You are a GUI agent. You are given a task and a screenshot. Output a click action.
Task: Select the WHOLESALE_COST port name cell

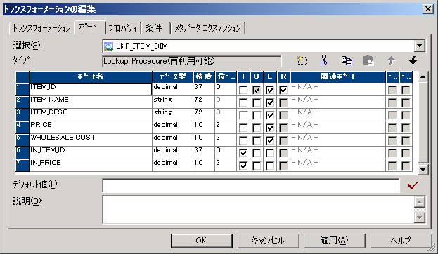(x=91, y=140)
